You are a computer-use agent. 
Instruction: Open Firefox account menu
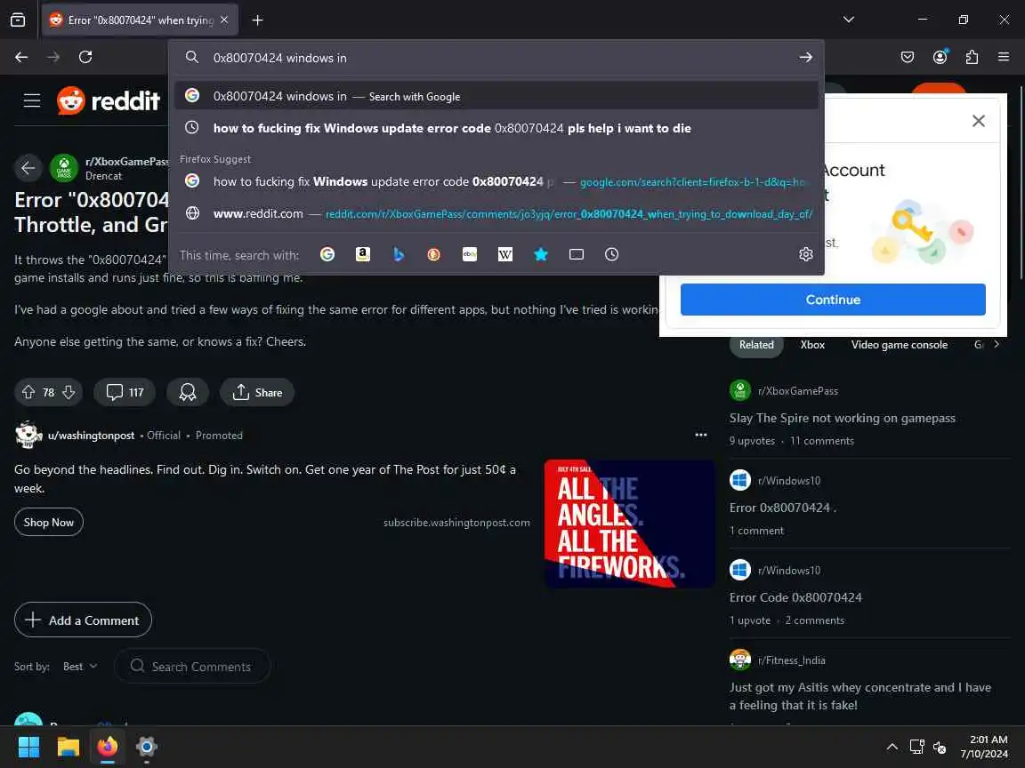(x=940, y=58)
